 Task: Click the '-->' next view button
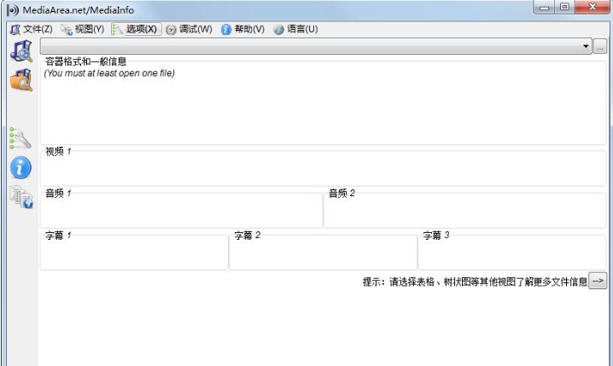pyautogui.click(x=598, y=281)
